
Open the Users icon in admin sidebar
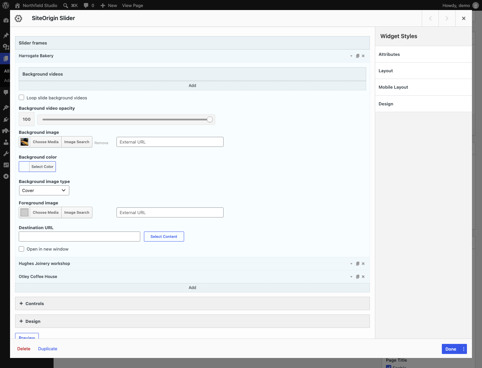6,142
